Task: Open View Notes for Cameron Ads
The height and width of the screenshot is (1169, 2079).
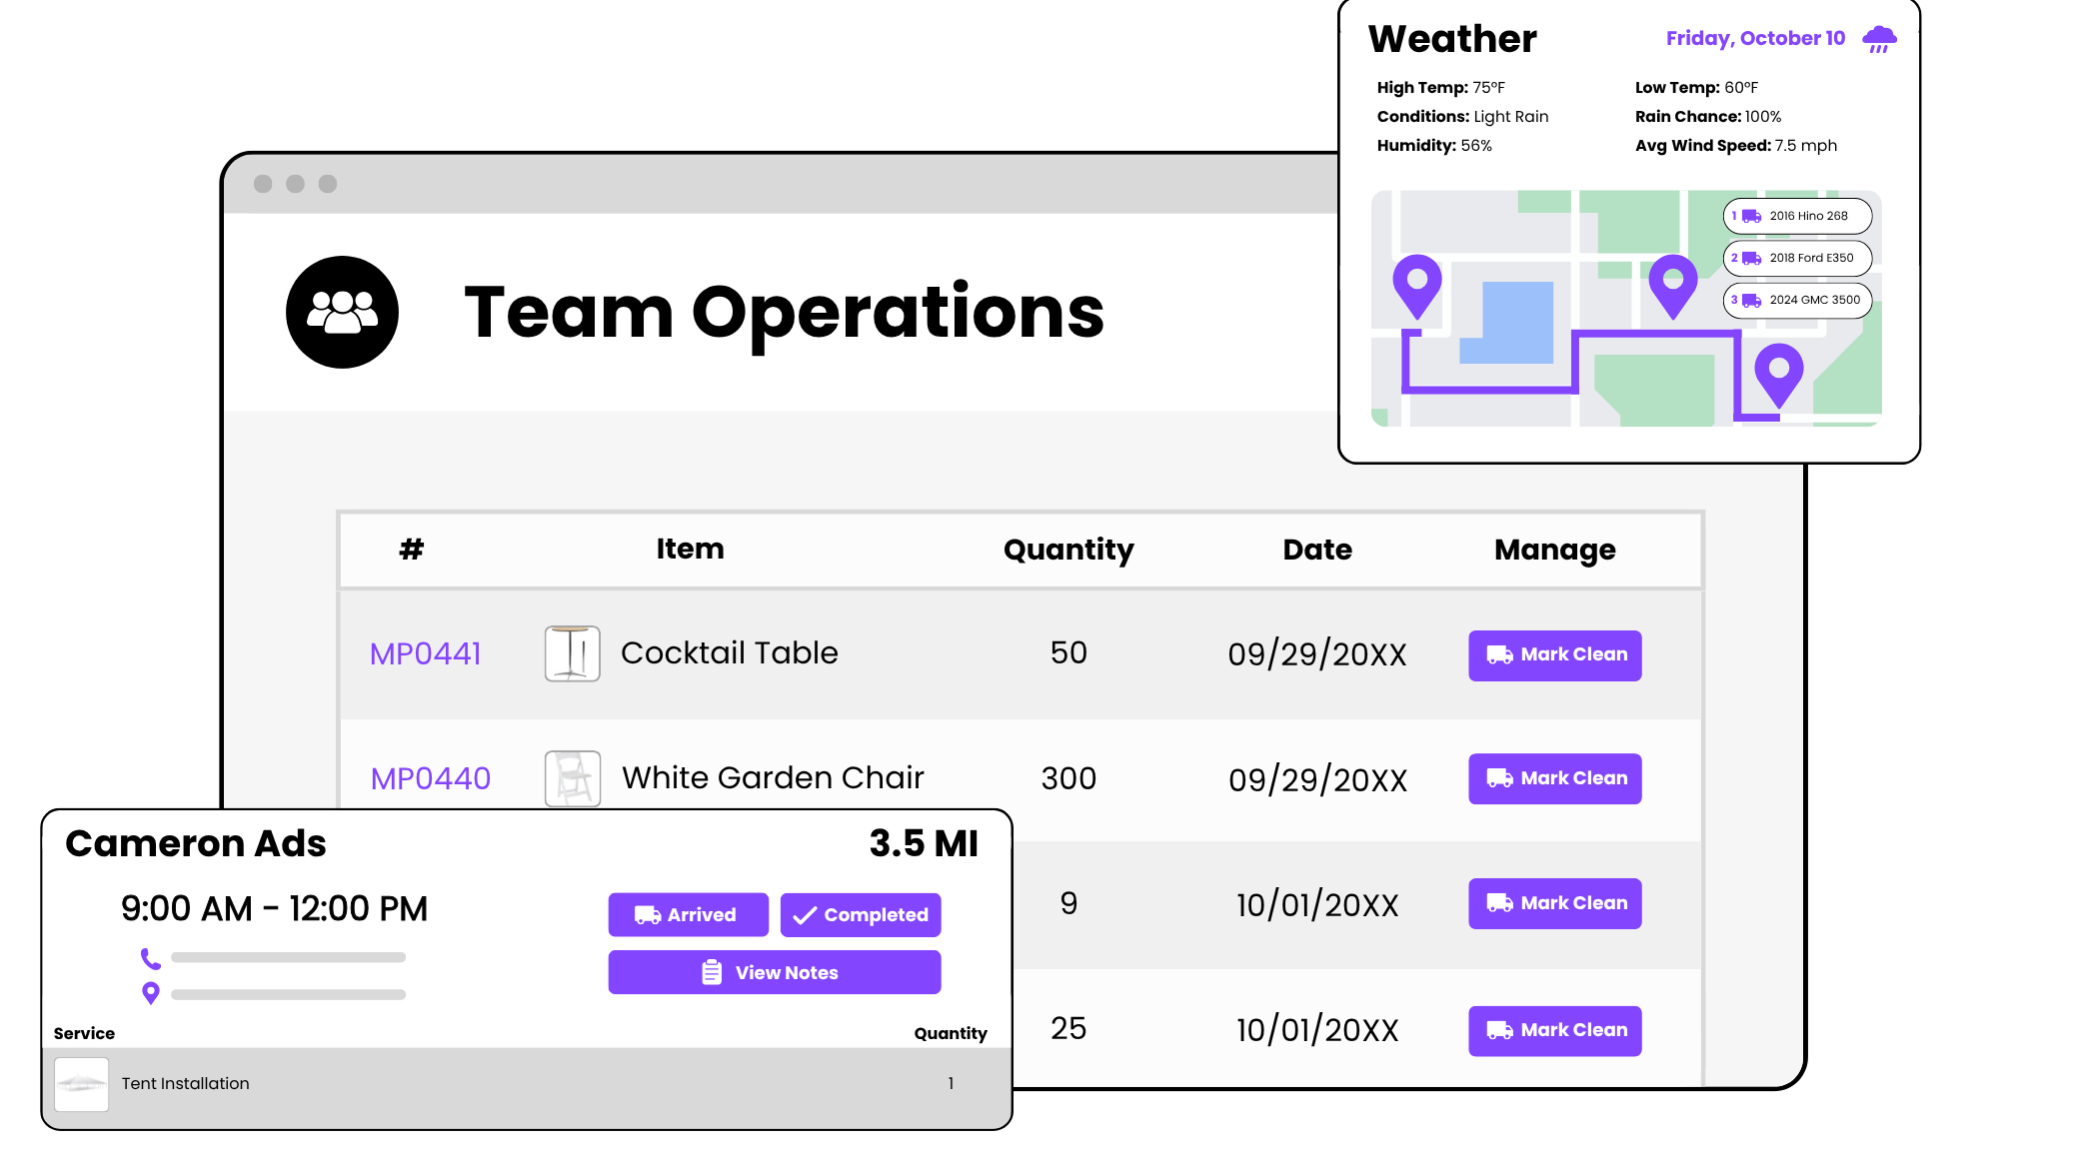Action: (775, 972)
